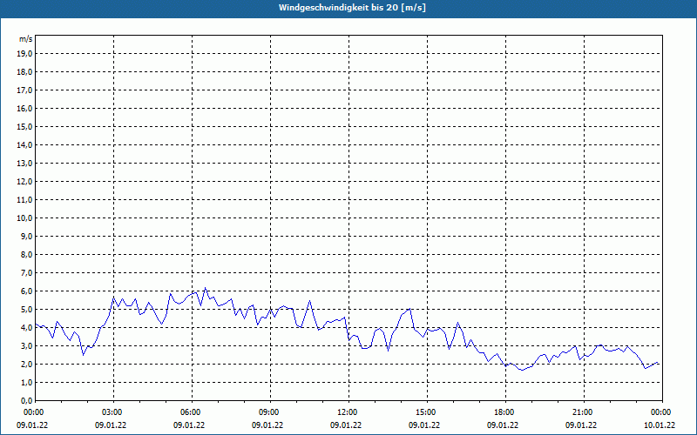
Task: Click the '00:00' label above '10.01.22'
Action: coord(662,412)
